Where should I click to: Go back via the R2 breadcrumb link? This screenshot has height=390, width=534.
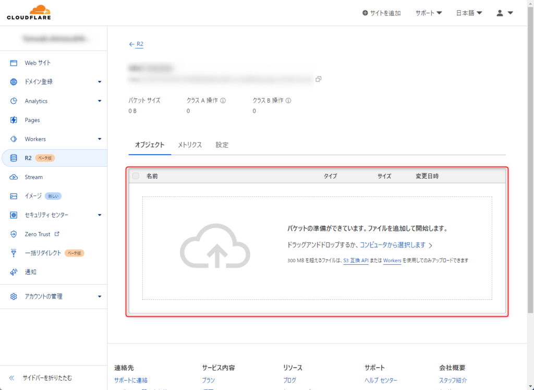140,44
